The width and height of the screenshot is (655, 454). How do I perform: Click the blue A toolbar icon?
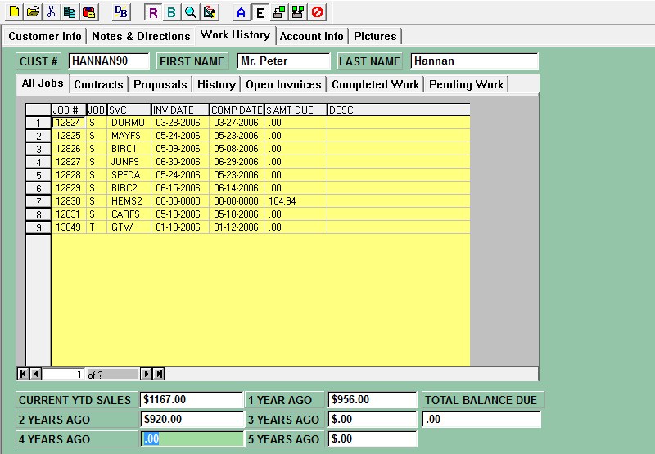pyautogui.click(x=241, y=12)
